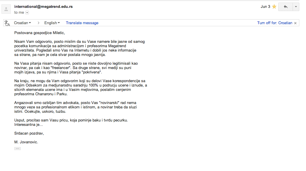Viewport: 306px width, 171px height.
Task: Turn off translation for Croatian
Action: (x=274, y=23)
